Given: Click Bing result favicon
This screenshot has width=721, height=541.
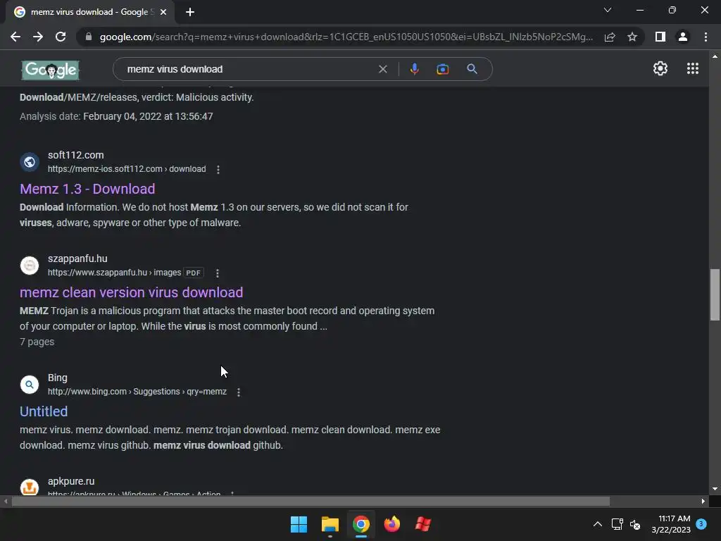Looking at the screenshot, I should coord(30,385).
